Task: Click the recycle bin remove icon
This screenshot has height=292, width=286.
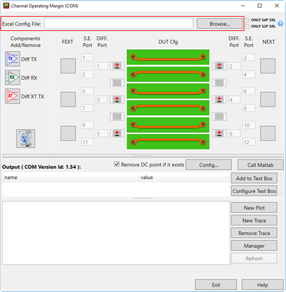Action: [x=26, y=139]
